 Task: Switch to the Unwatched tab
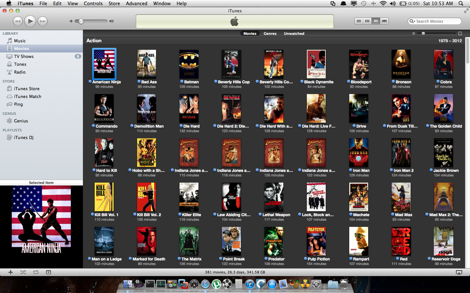point(294,34)
